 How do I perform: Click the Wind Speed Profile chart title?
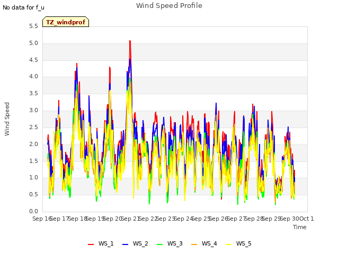click(169, 6)
